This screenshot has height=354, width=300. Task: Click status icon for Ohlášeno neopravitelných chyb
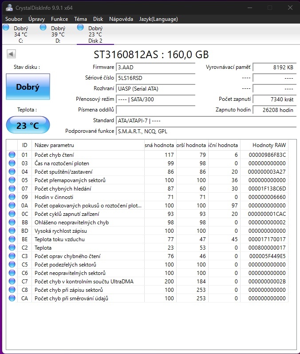12,222
